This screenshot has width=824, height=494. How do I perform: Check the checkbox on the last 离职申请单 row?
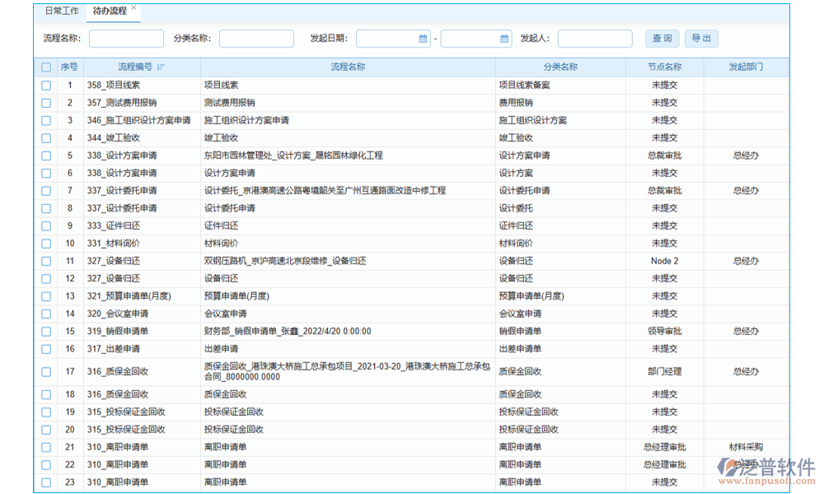(x=45, y=482)
